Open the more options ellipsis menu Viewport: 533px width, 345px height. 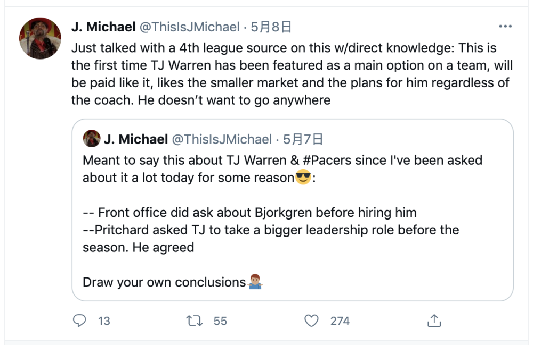click(x=505, y=27)
